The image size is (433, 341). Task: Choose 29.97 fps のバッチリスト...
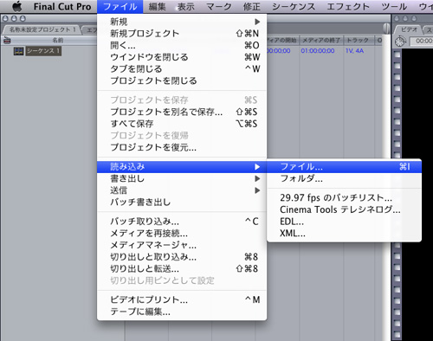pyautogui.click(x=344, y=198)
